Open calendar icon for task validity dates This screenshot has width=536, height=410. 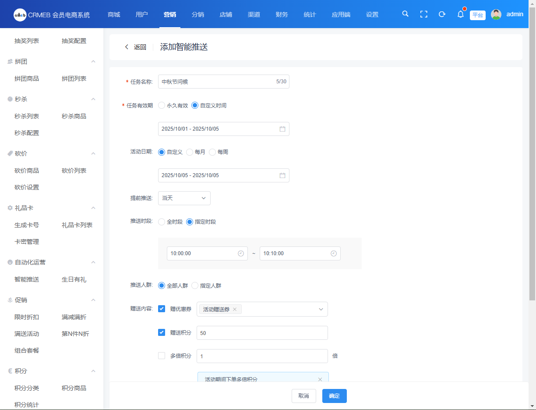coord(282,129)
